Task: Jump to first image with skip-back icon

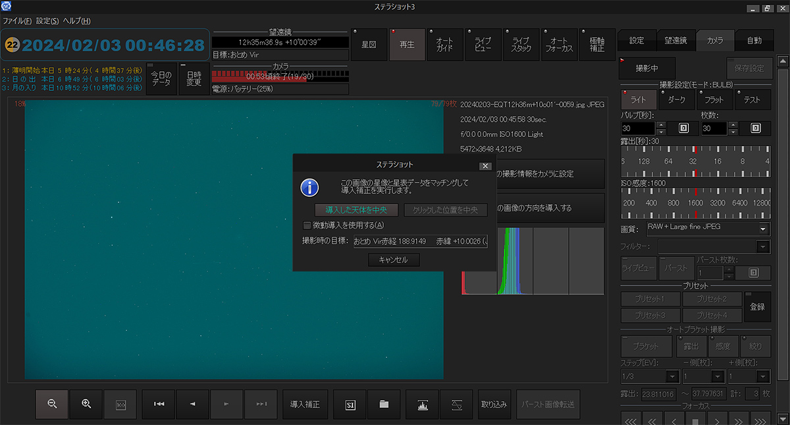Action: click(x=159, y=404)
